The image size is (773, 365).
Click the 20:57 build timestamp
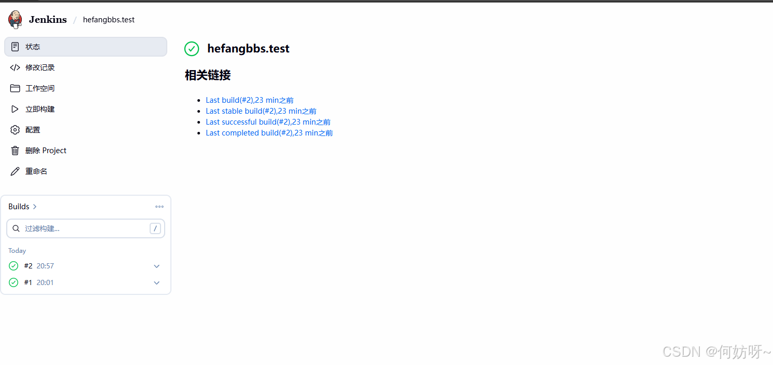tap(45, 266)
